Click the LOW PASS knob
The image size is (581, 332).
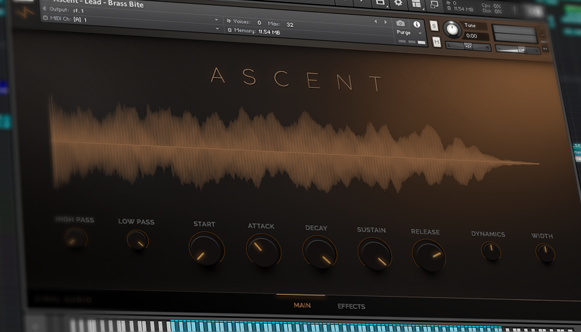pyautogui.click(x=137, y=241)
